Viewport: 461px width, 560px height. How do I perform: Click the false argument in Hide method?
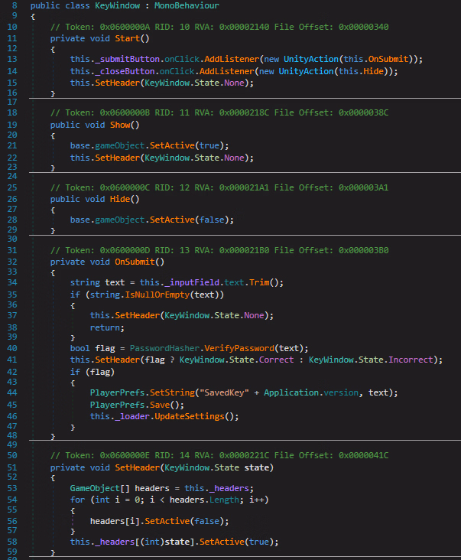212,220
